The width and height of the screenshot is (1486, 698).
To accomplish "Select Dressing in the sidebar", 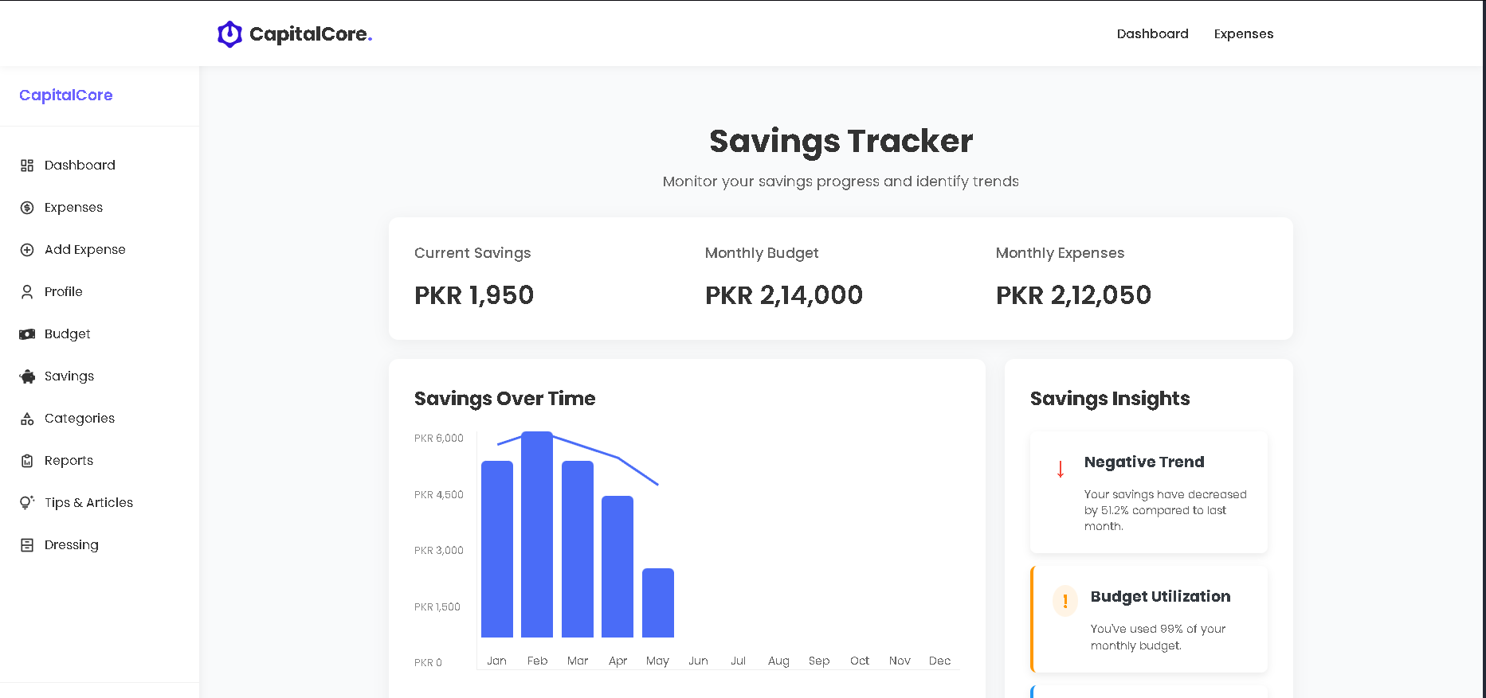I will pos(71,545).
